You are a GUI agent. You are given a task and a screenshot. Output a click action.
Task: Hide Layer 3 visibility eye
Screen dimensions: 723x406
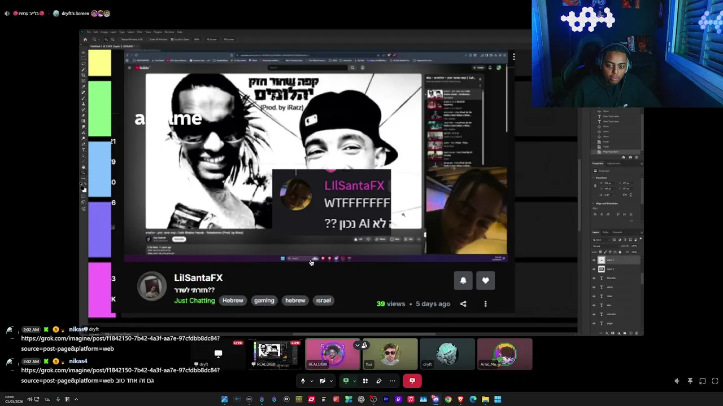coord(594,260)
